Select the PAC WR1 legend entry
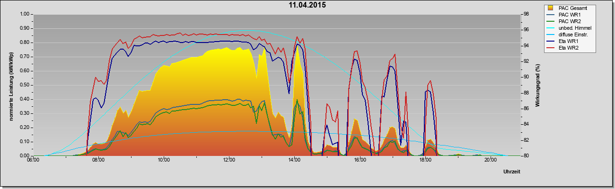615x189 pixels. coord(562,15)
